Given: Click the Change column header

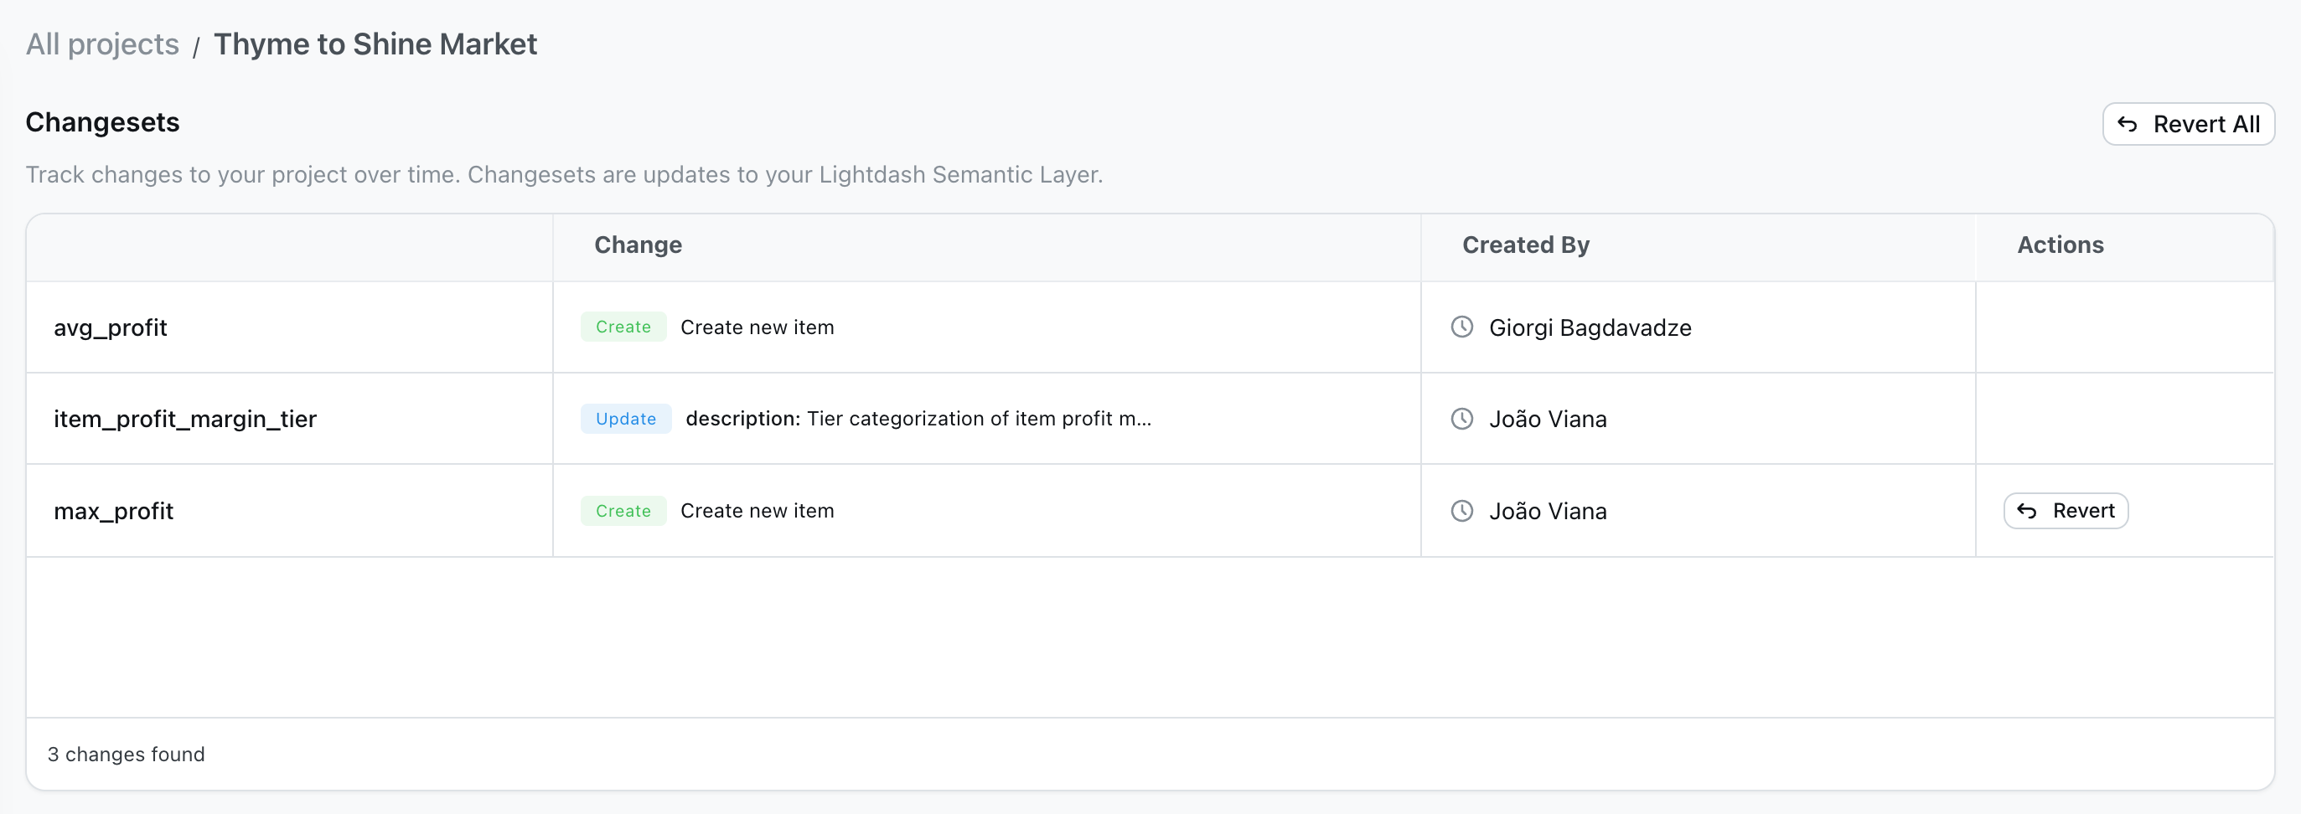Looking at the screenshot, I should 638,245.
